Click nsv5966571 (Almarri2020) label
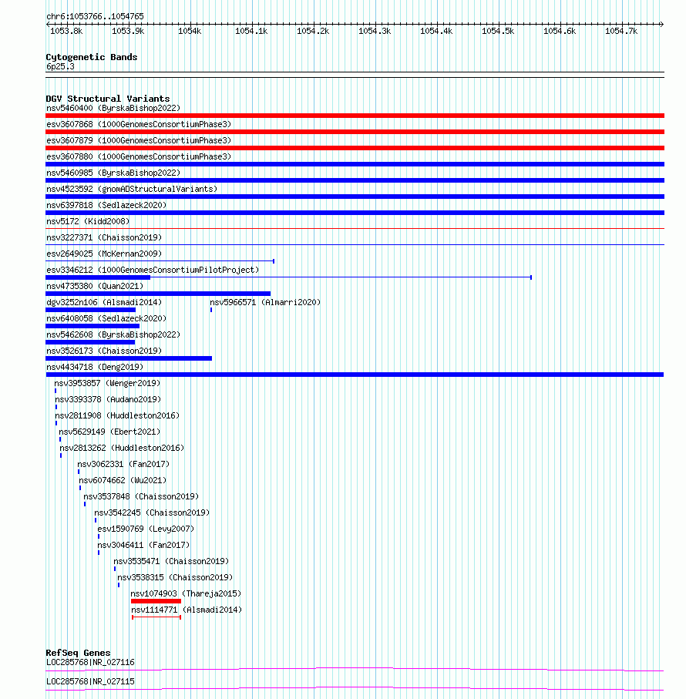686x699 pixels. [265, 302]
